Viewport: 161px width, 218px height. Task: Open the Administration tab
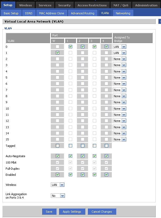tap(146, 5)
